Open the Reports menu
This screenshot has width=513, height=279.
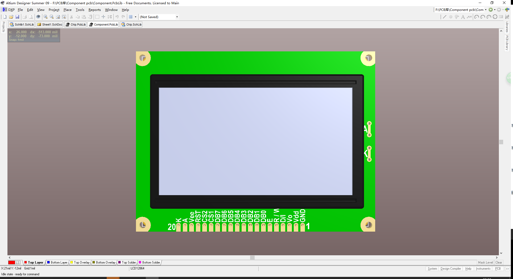95,10
